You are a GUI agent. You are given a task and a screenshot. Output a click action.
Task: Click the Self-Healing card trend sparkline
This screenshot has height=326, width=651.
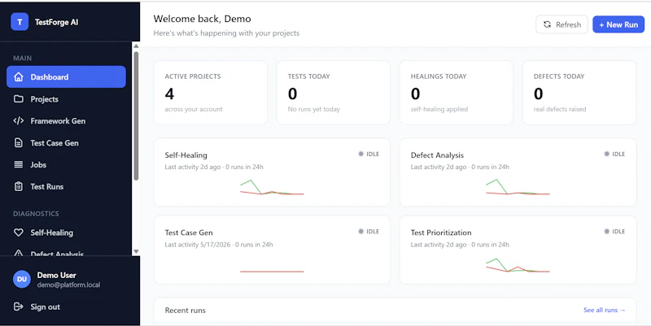pos(272,187)
